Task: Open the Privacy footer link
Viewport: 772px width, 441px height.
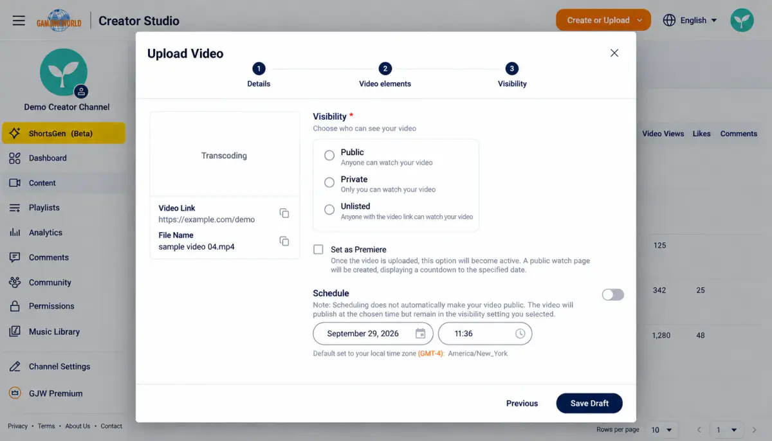Action: pos(18,426)
